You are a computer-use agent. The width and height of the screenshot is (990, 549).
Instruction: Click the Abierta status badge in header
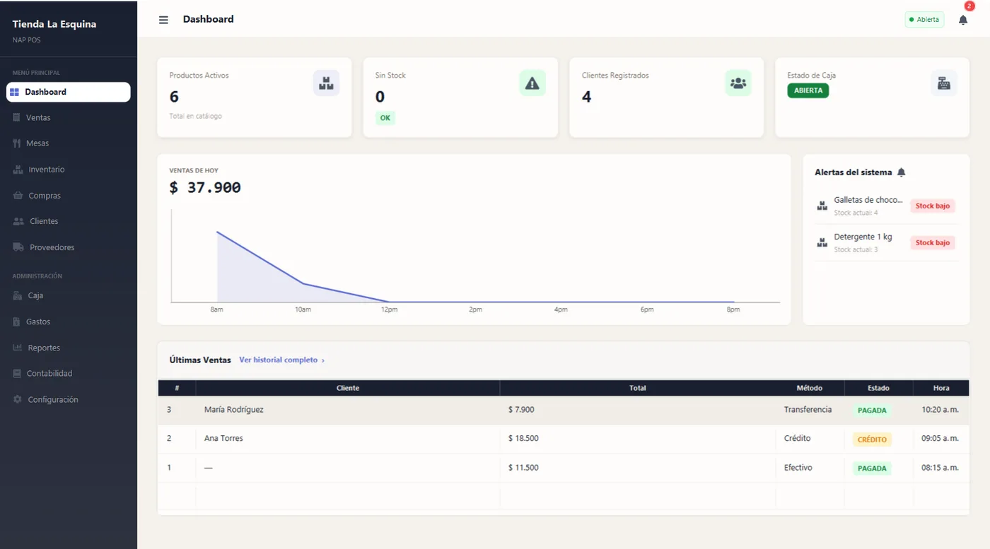click(924, 20)
